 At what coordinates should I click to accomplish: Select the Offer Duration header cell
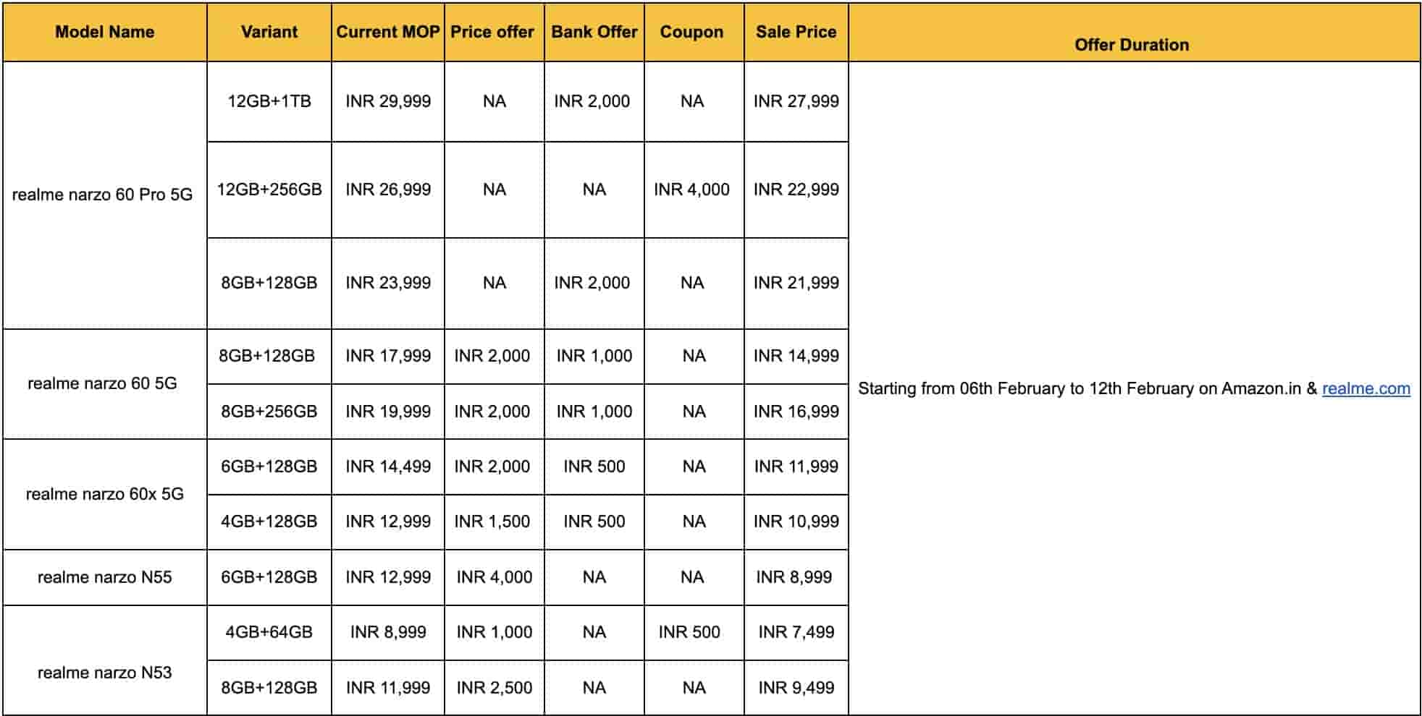1132,45
